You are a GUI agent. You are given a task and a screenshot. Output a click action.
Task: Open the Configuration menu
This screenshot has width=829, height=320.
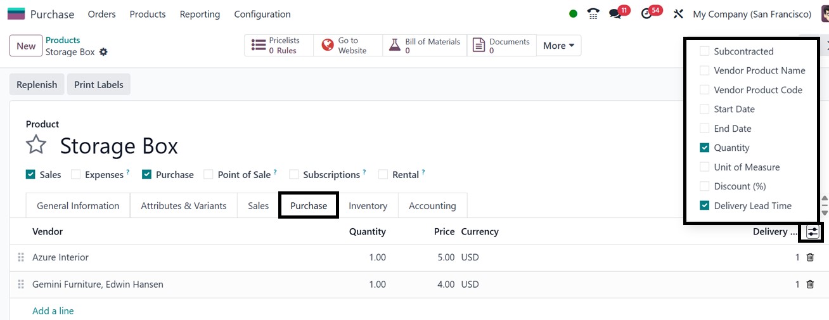pyautogui.click(x=262, y=14)
